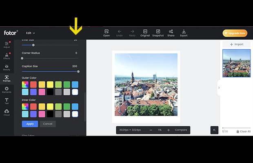Toggle the fit-to-screen arrow button
The height and width of the screenshot is (163, 253).
click(214, 130)
